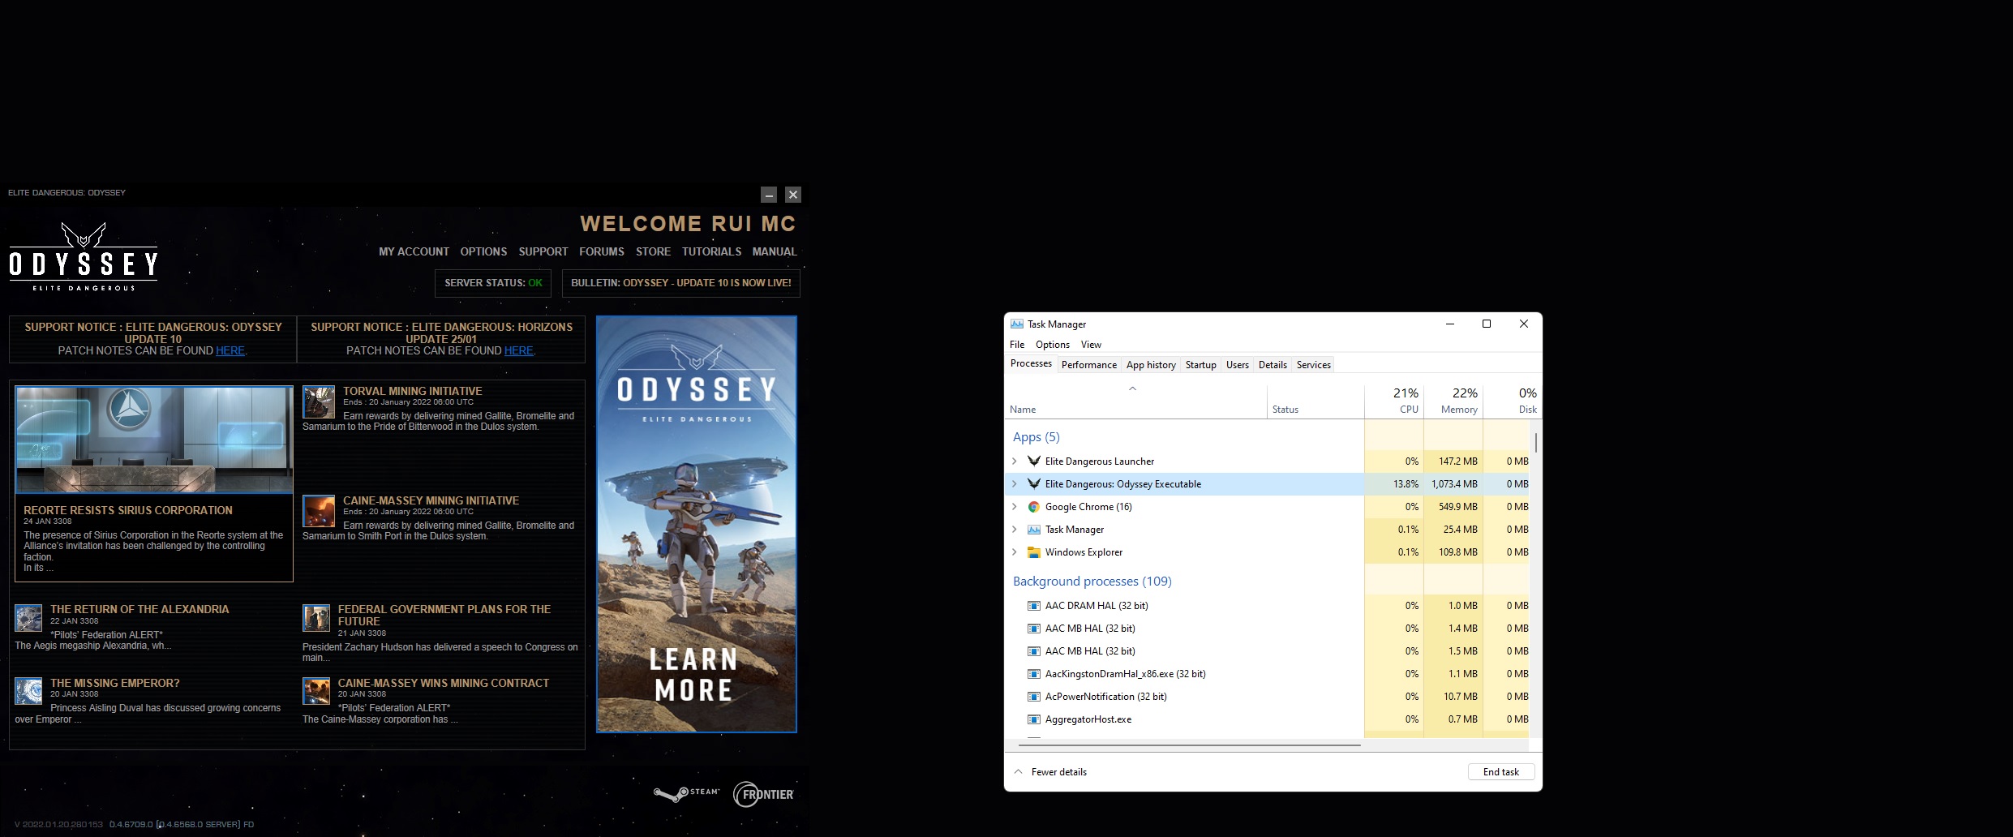The image size is (2013, 837).
Task: Click AggregatorHost.exe process icon
Action: tap(1034, 719)
